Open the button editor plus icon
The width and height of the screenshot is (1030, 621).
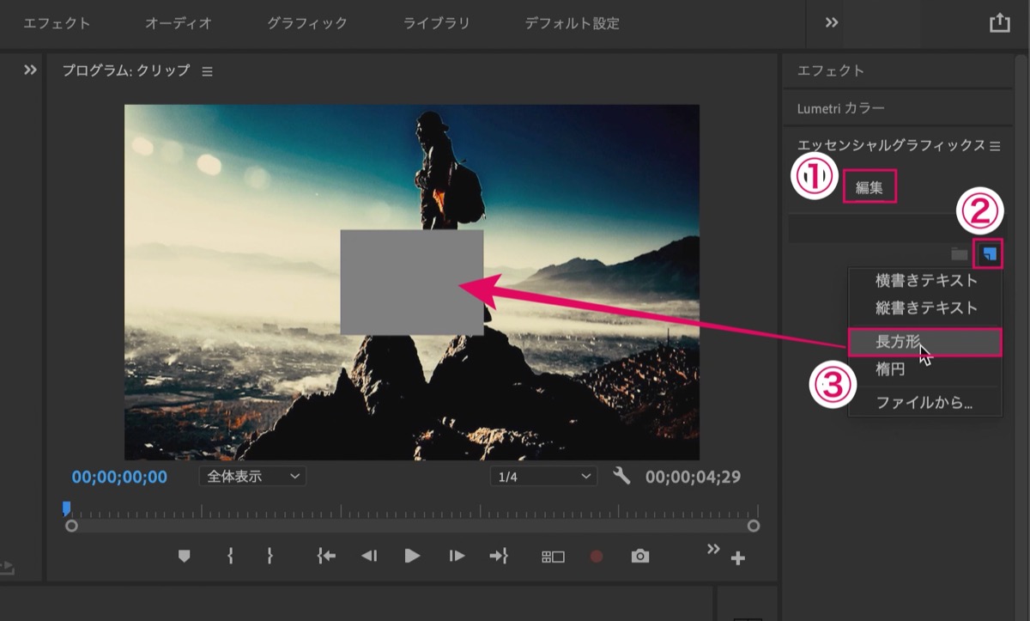737,559
